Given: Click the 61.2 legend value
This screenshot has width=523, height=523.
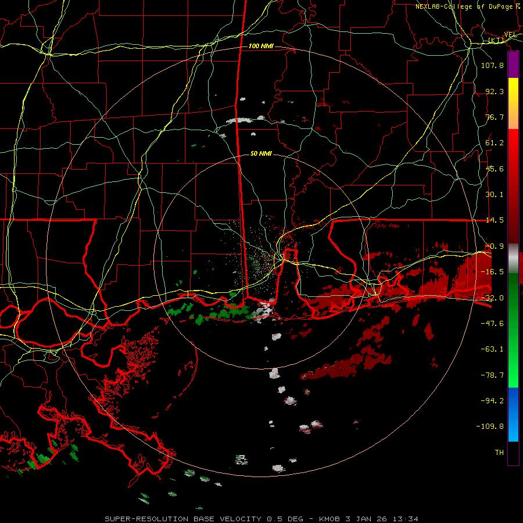Looking at the screenshot, I should tap(495, 143).
